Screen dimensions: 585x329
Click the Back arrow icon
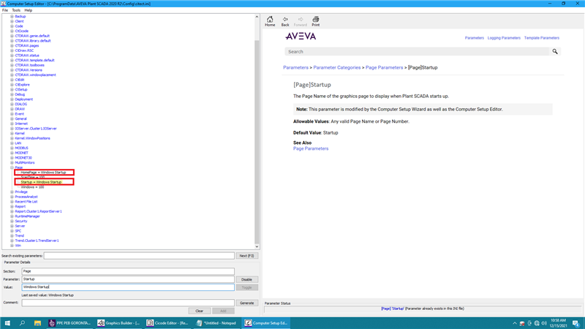coord(285,20)
